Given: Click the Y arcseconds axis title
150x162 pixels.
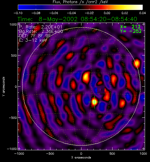Looking at the screenshot, I should pos(4,87).
